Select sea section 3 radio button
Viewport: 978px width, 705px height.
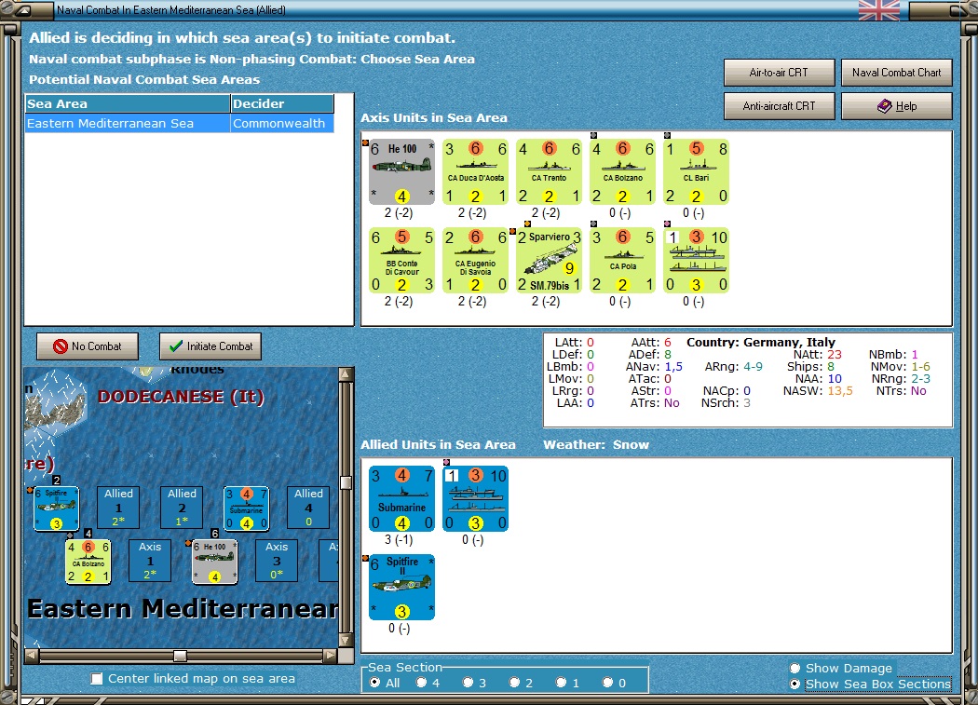click(468, 683)
